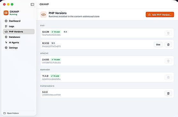Click the In use badge for MariaDB 11.4.9
The image size is (178, 117).
click(x=55, y=76)
